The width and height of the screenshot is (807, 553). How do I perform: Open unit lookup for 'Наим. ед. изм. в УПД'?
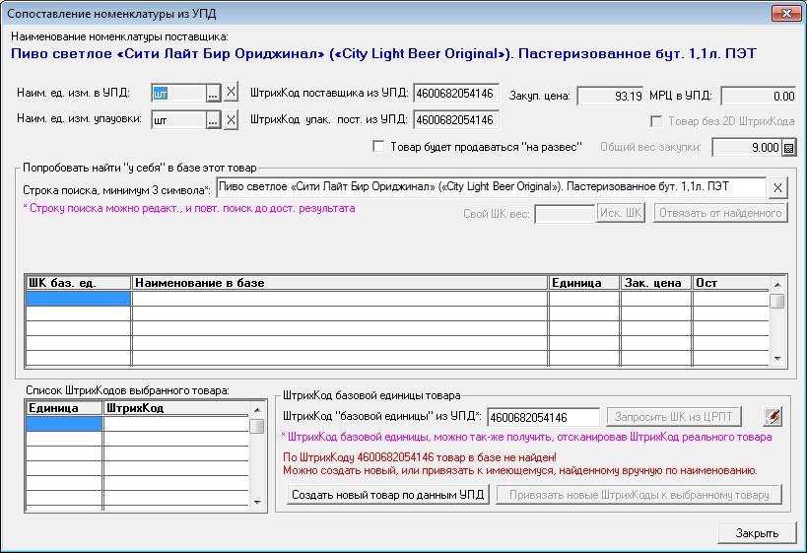(x=213, y=93)
